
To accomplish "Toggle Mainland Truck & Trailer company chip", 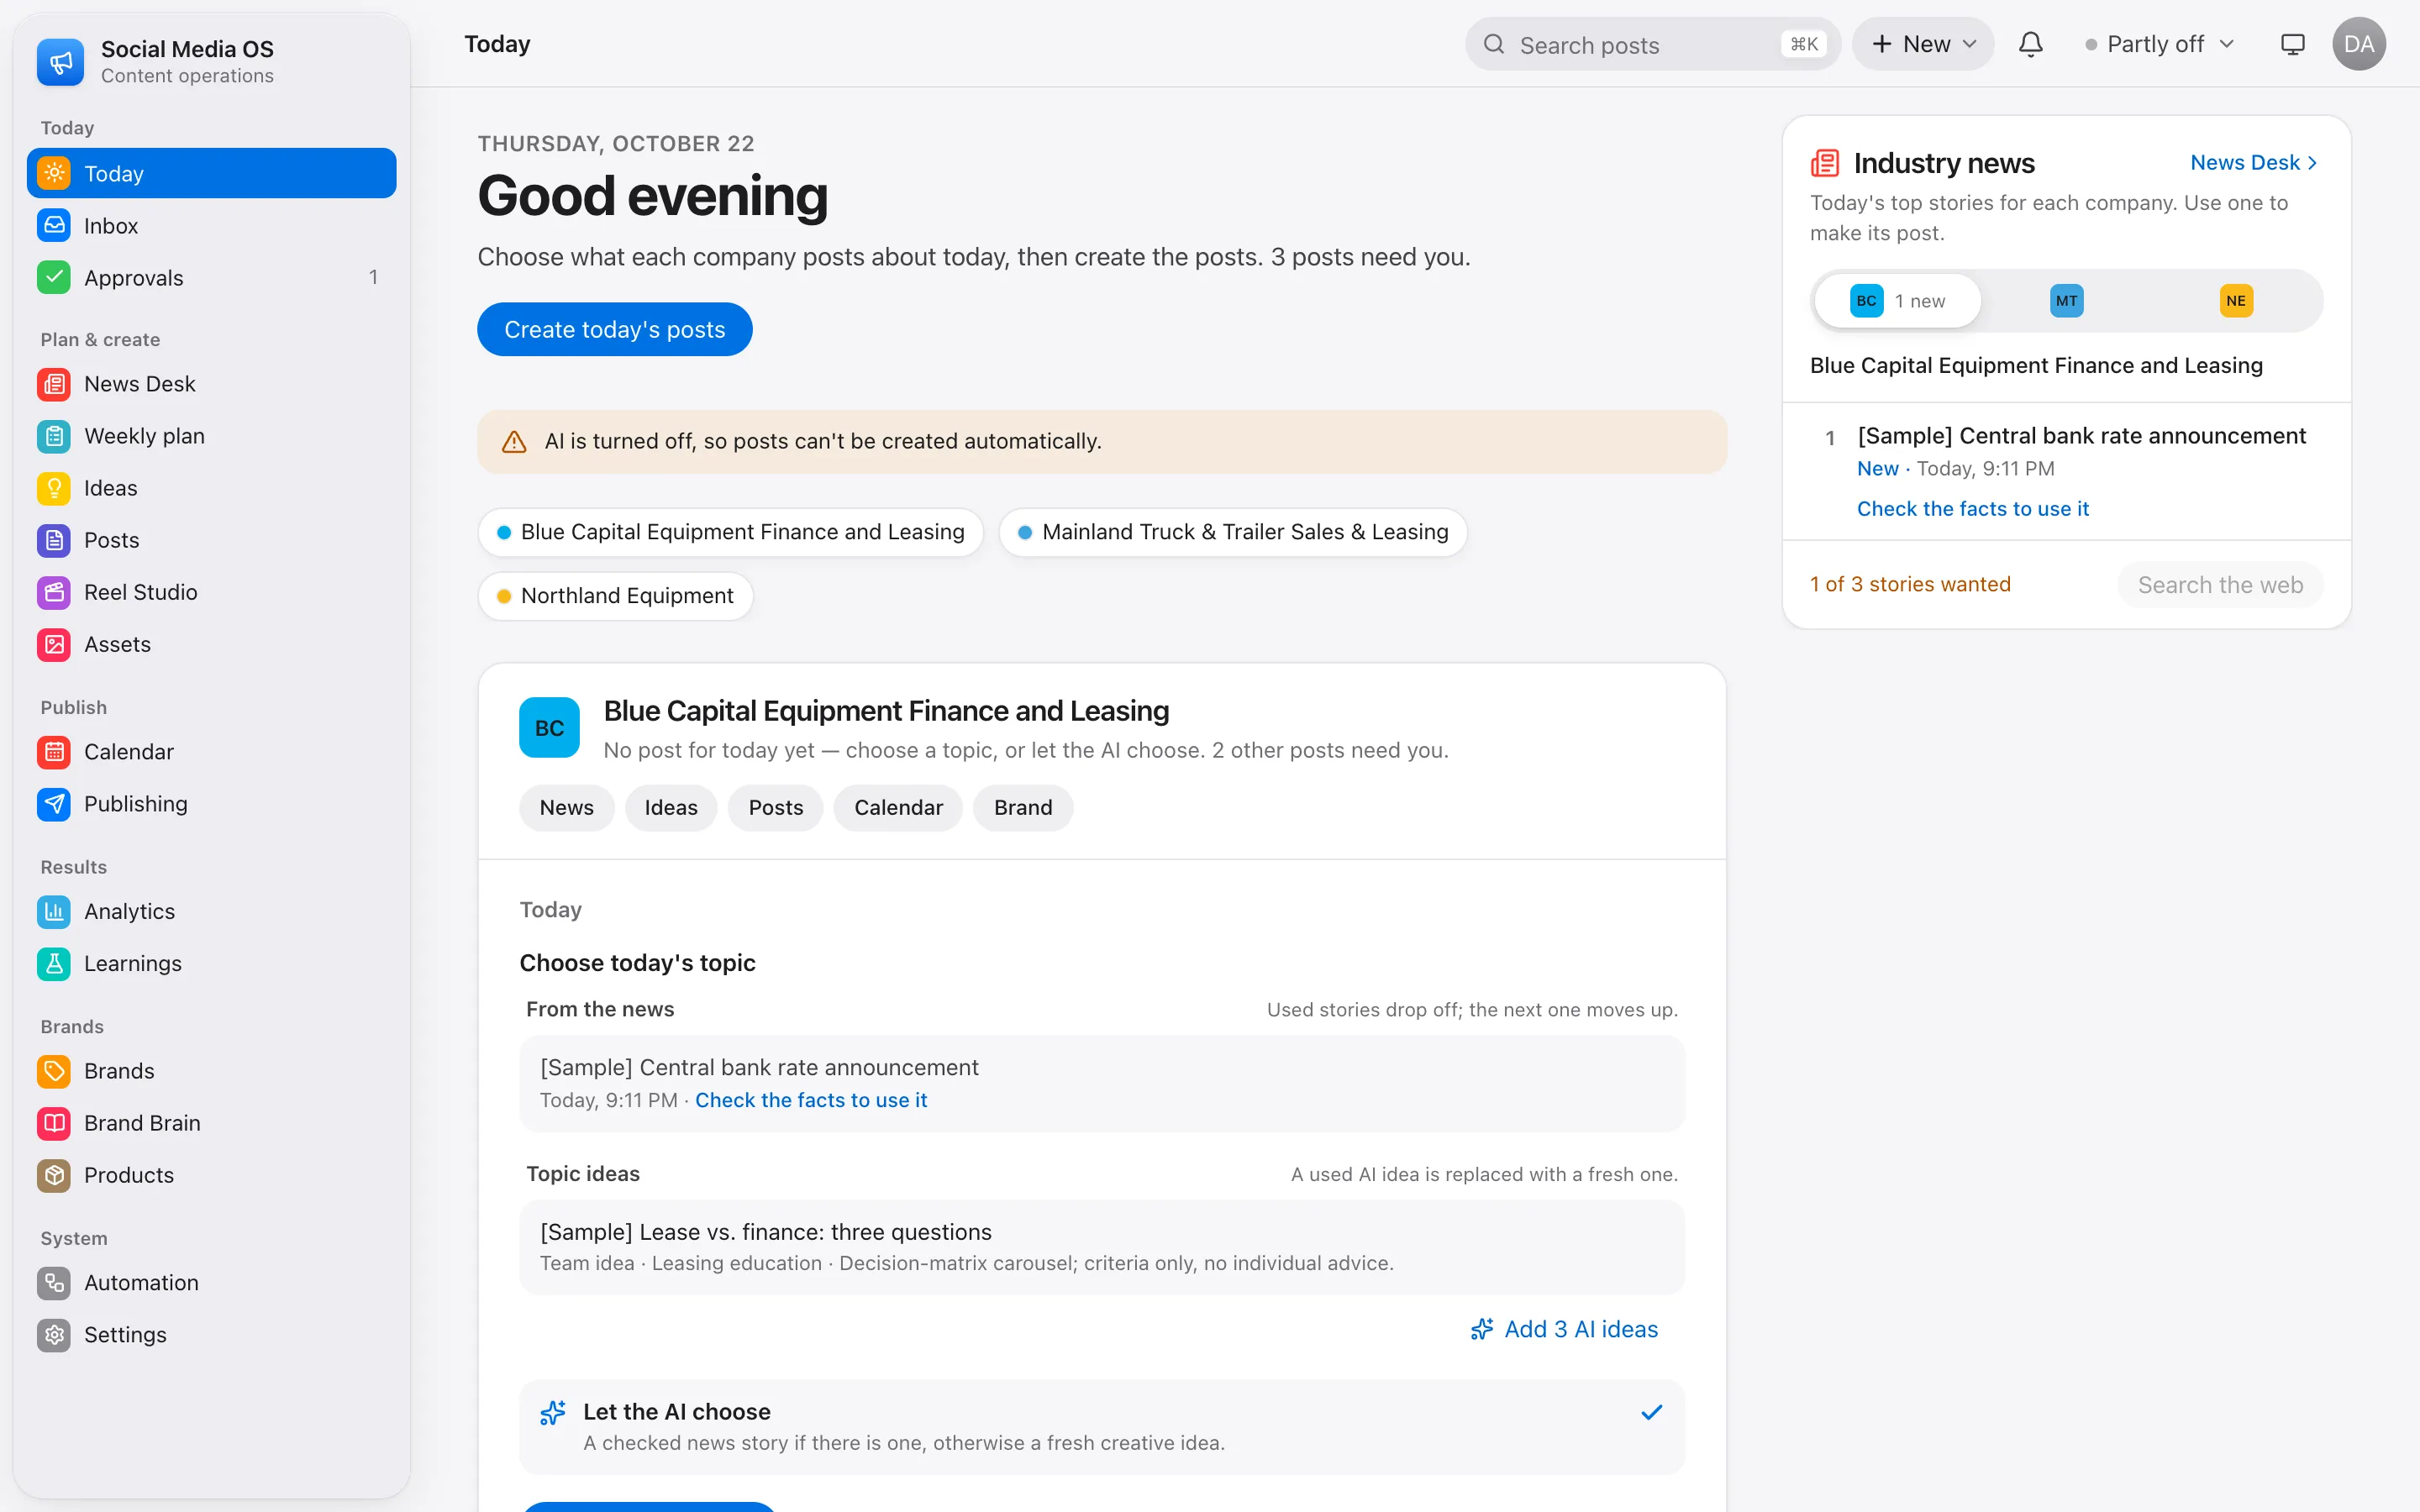I will [x=1233, y=532].
